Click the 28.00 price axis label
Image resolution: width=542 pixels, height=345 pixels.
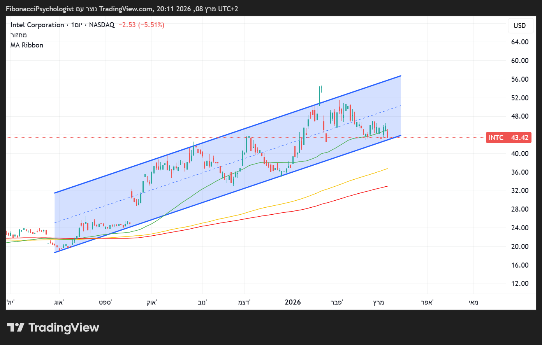[520, 209]
